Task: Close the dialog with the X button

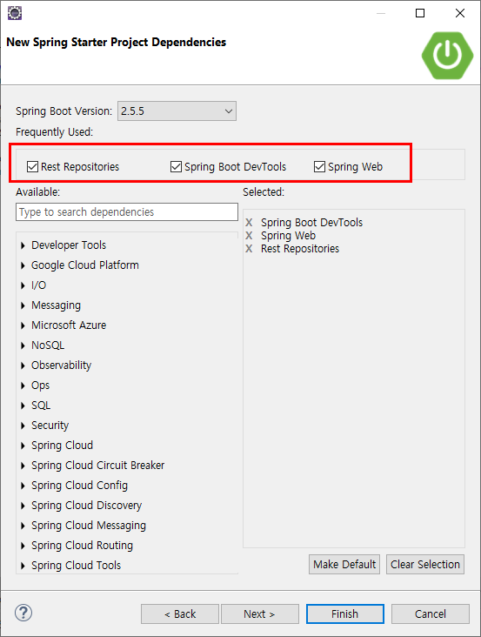Action: tap(460, 13)
